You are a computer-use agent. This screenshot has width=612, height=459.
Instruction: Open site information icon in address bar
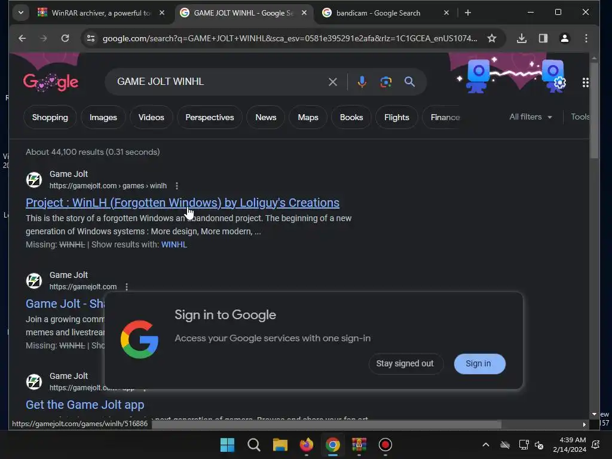click(x=91, y=38)
